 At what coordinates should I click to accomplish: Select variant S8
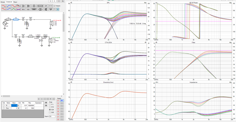(58, 119)
